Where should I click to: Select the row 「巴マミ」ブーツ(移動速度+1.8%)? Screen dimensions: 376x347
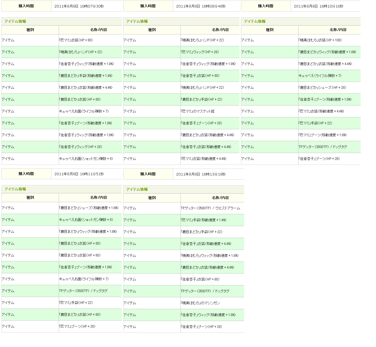[301, 135]
